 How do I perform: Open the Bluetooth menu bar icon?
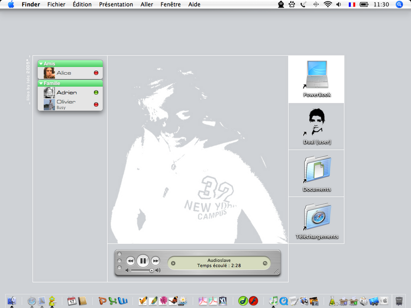[316, 4]
